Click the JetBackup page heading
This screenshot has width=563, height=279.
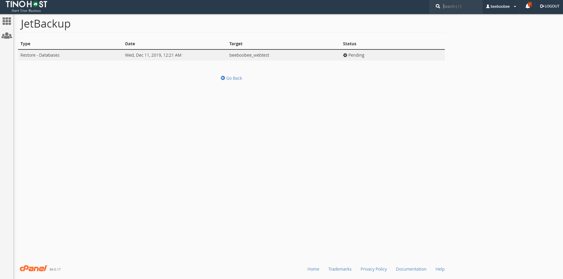pos(45,24)
